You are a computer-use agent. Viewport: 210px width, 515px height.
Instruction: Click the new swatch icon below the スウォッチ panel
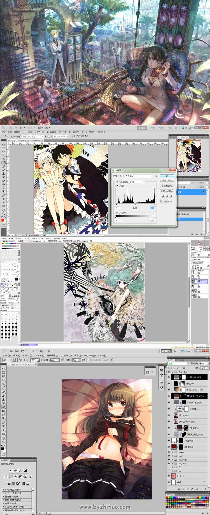click(x=202, y=513)
